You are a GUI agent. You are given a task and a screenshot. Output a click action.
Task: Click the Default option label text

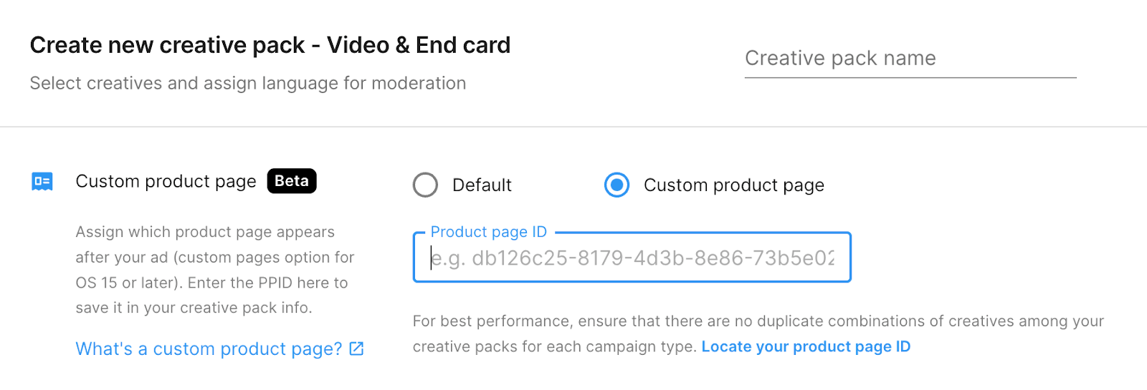(482, 185)
